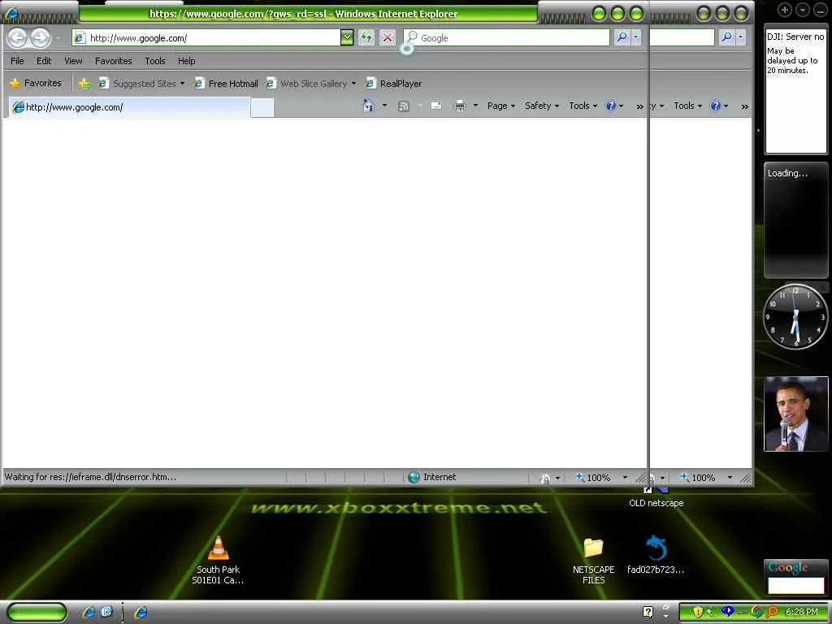Click the Google search box in the front window

pyautogui.click(x=507, y=37)
